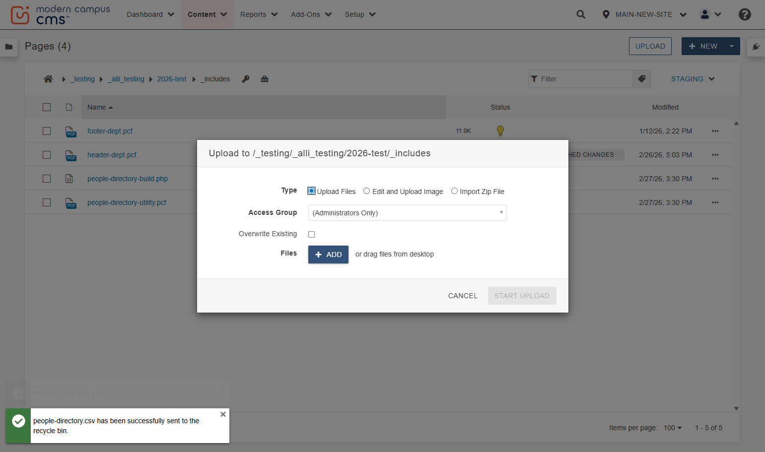The height and width of the screenshot is (452, 765).
Task: Expand the NEW button dropdown arrow
Action: click(x=732, y=46)
